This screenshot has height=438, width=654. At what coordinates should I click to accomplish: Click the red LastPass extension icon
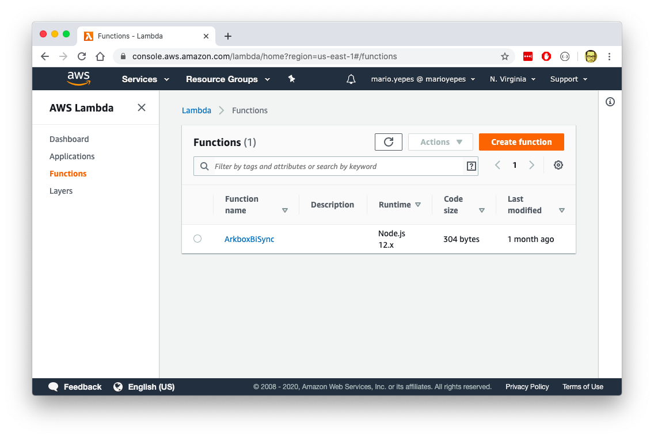pos(527,56)
